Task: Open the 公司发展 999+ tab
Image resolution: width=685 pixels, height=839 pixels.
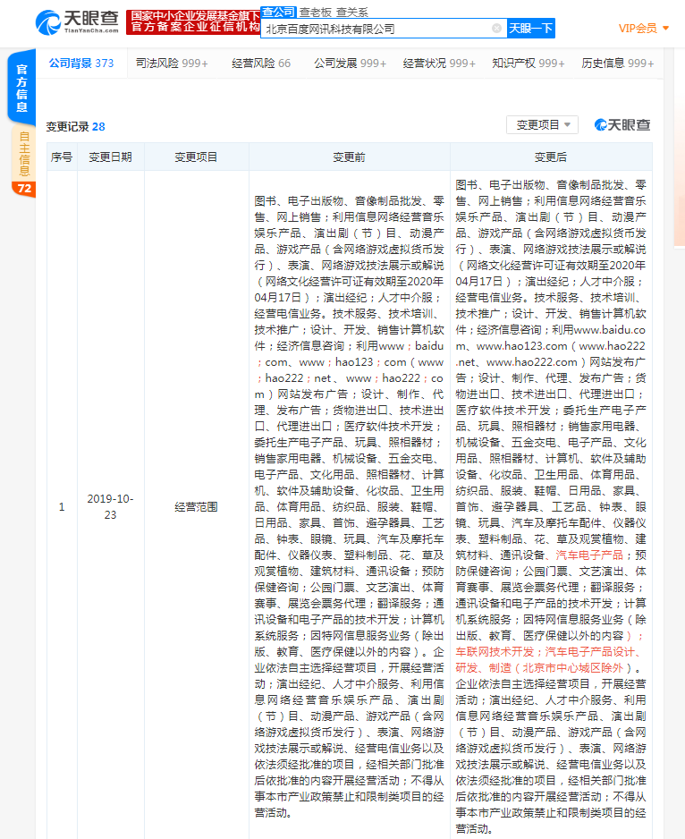Action: (x=350, y=64)
